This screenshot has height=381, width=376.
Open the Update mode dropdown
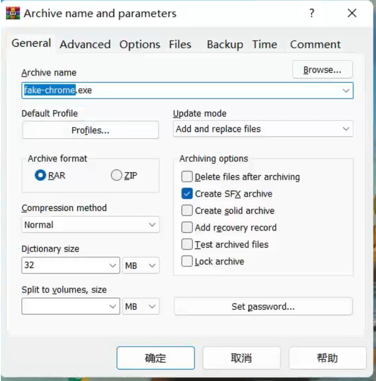(263, 129)
